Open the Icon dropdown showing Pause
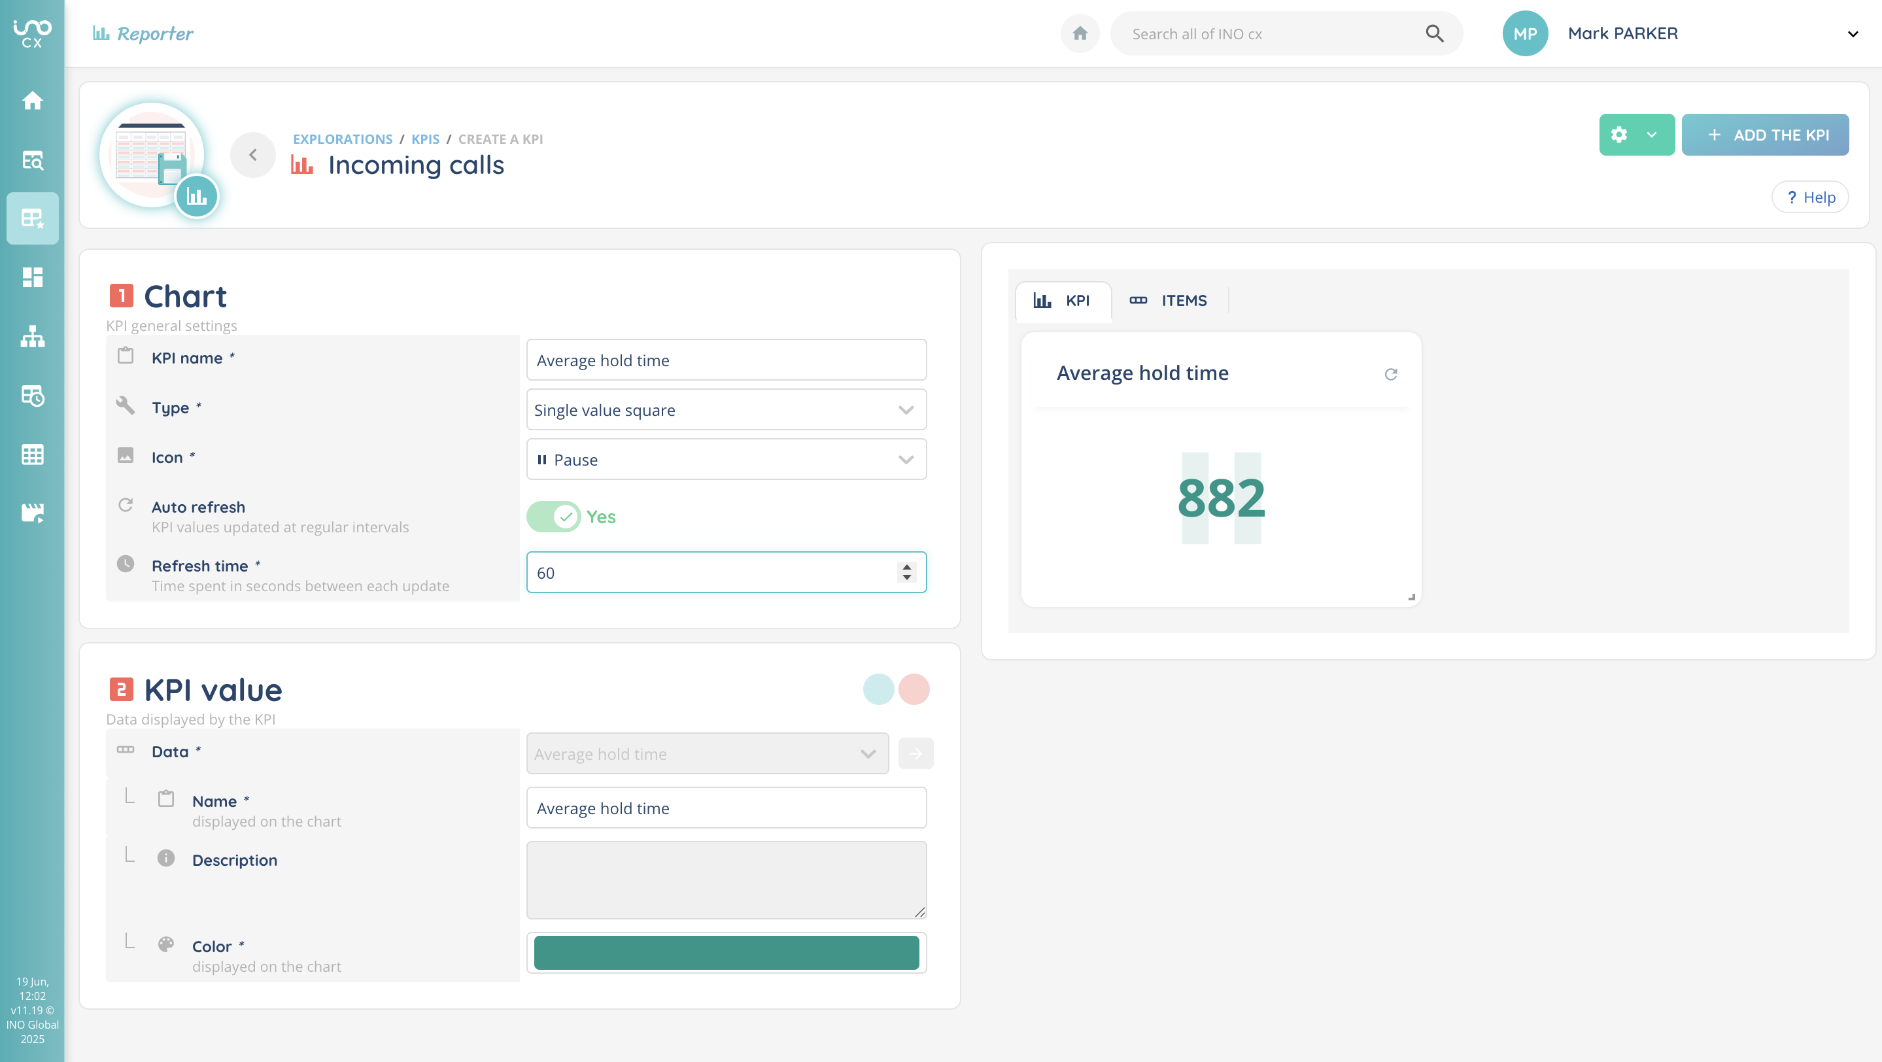This screenshot has height=1062, width=1882. (x=725, y=460)
